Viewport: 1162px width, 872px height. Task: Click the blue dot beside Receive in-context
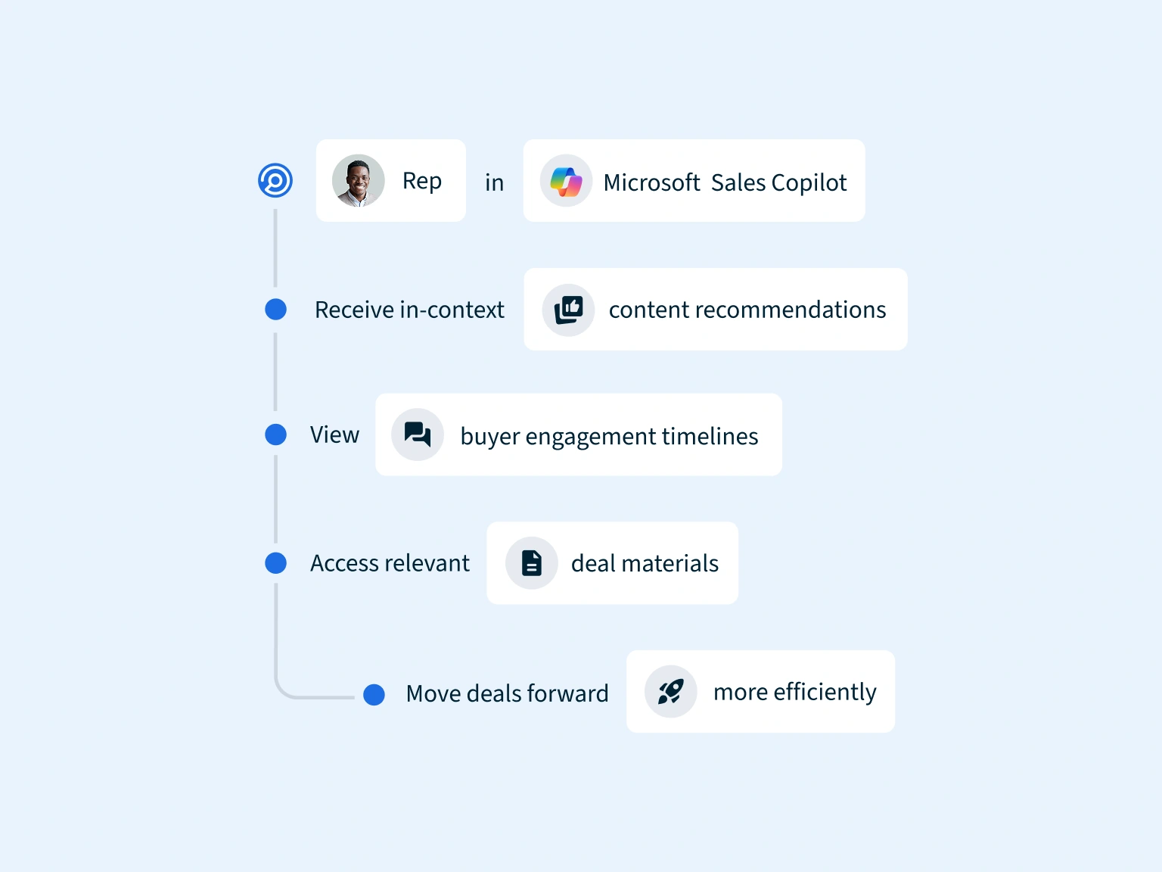point(276,310)
